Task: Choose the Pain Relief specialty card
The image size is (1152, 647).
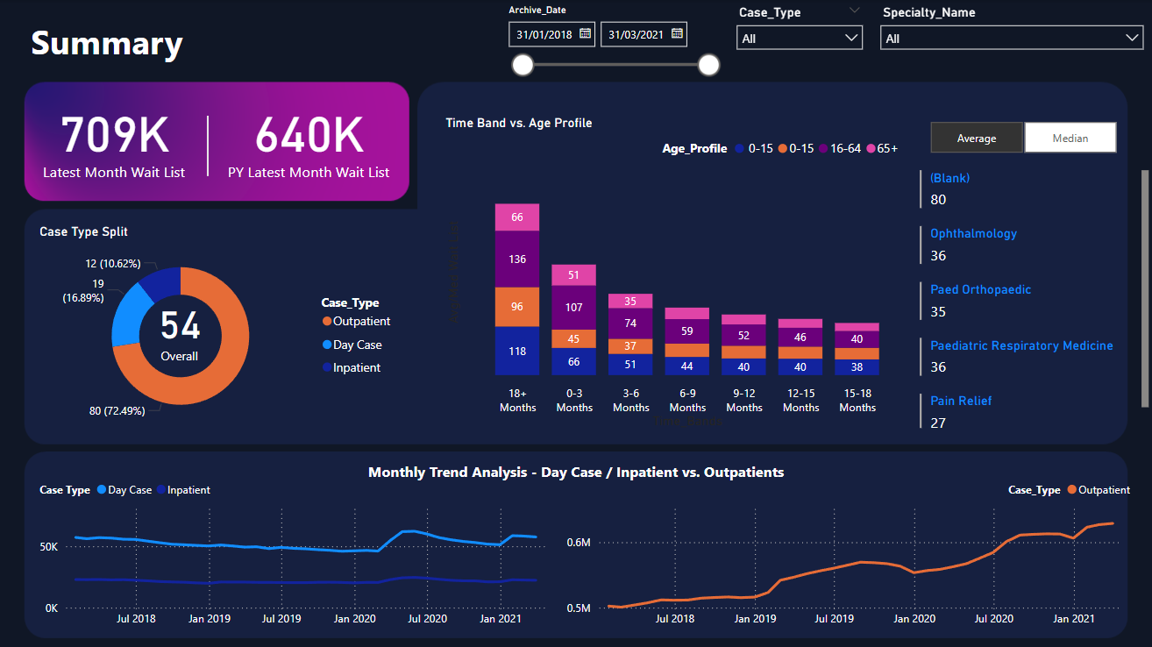Action: click(x=961, y=401)
